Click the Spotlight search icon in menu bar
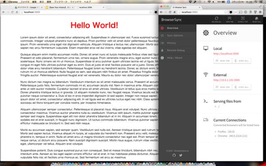266x166 pixels. (256, 2)
